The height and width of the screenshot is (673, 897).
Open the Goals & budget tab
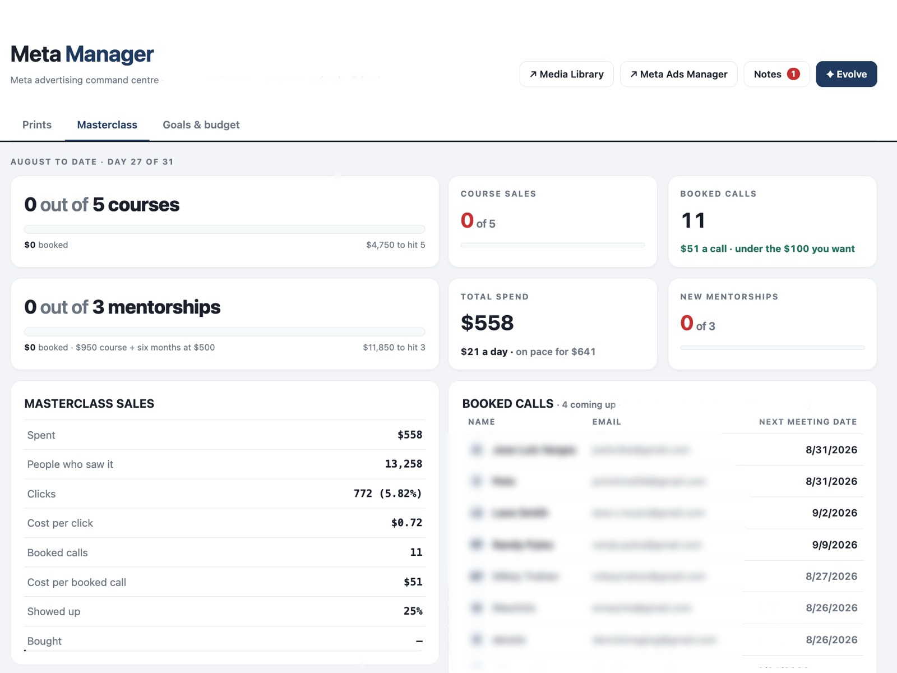pyautogui.click(x=201, y=125)
